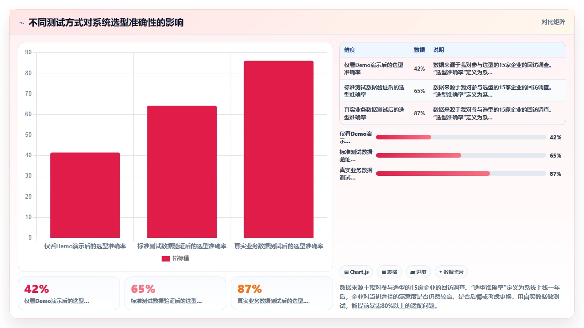The image size is (584, 328).
Task: Open the 65% data card
Action: (175, 293)
